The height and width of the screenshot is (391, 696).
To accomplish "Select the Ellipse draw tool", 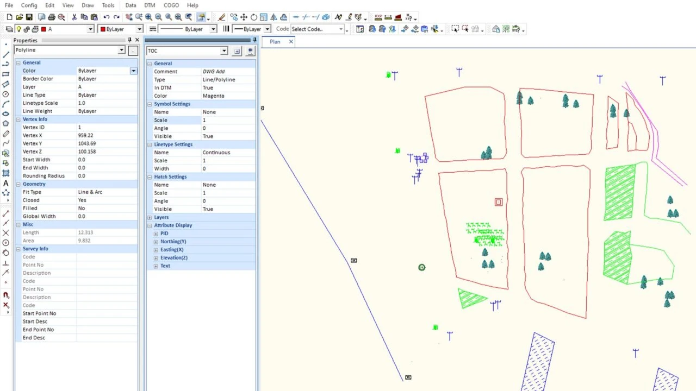I will click(6, 113).
